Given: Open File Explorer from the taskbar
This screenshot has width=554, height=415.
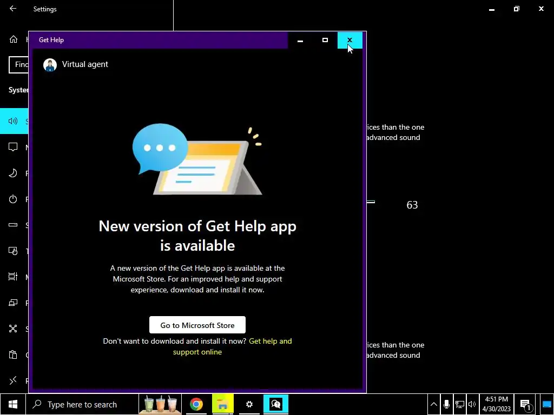Looking at the screenshot, I should pos(222,404).
